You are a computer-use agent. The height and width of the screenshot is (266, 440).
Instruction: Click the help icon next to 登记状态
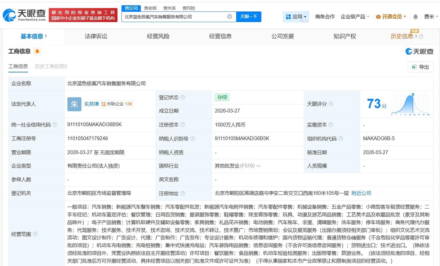pyautogui.click(x=183, y=97)
